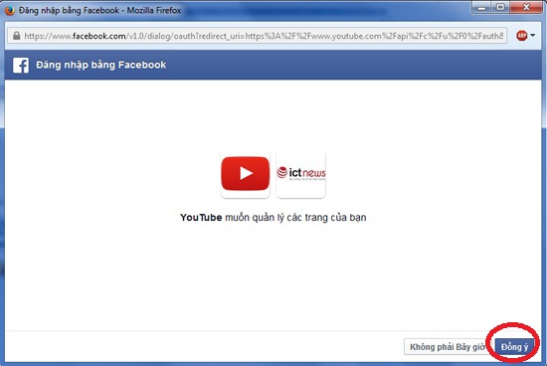Click the facebook.com URL address field

[x=258, y=36]
